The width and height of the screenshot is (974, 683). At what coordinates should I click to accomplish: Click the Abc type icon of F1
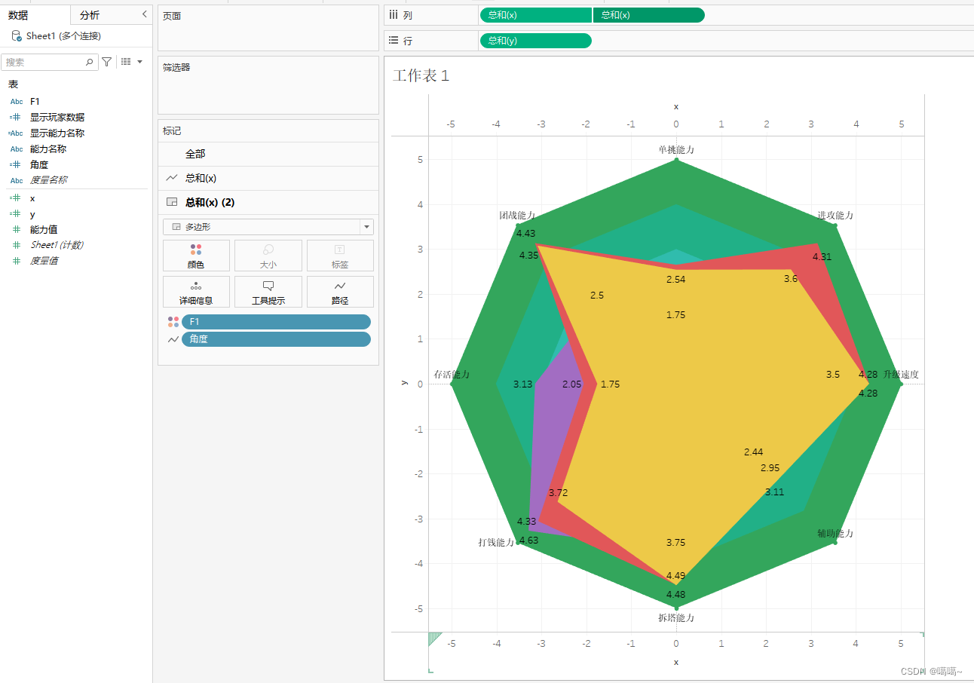(x=17, y=101)
